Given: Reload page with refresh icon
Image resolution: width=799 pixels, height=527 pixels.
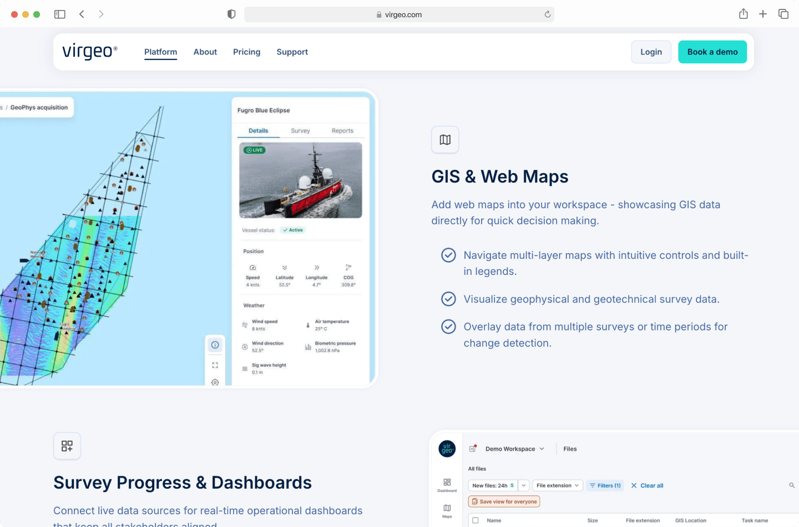Looking at the screenshot, I should tap(548, 14).
